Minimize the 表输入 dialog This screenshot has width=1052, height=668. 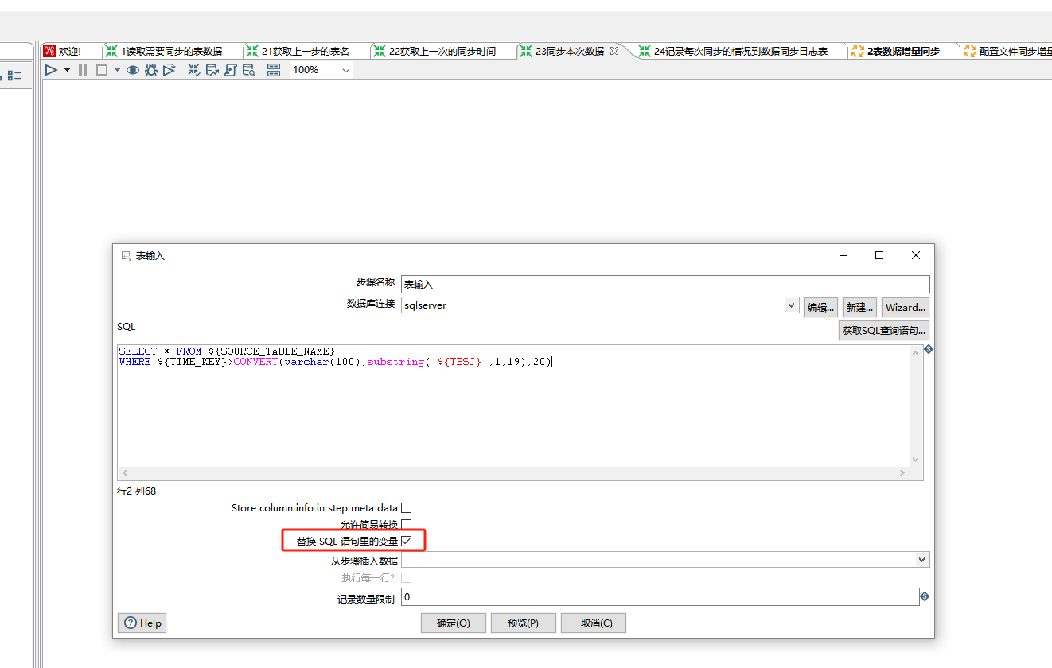[x=843, y=255]
